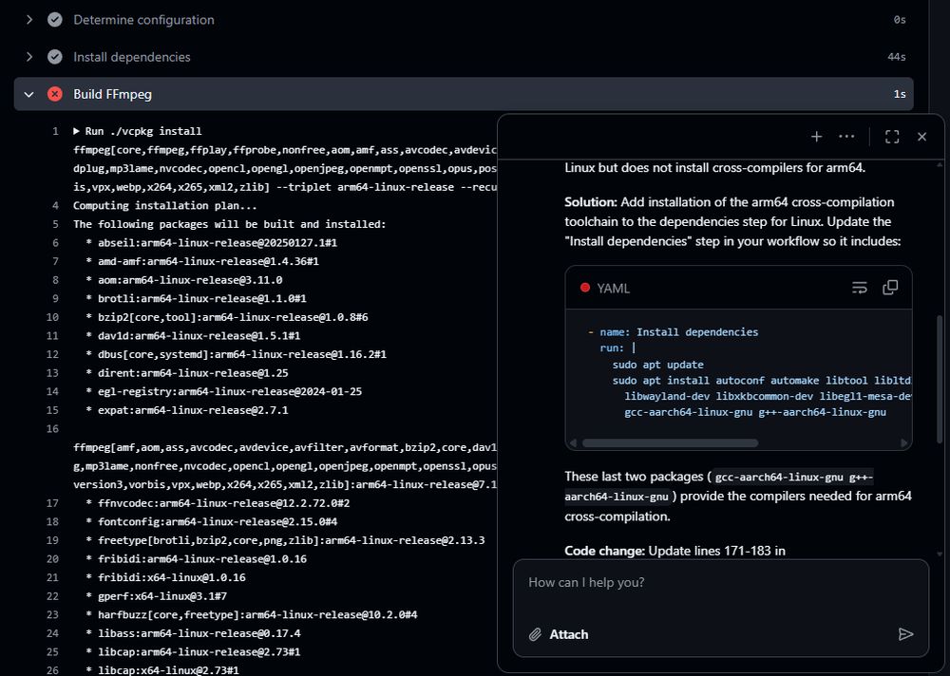
Task: Select the Computing installation plan line
Action: pyautogui.click(x=165, y=205)
